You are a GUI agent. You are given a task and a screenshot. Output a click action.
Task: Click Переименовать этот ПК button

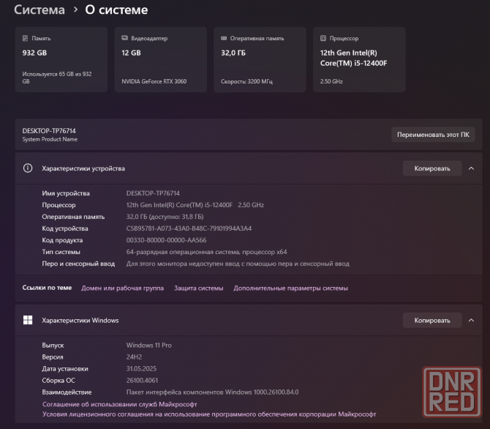pyautogui.click(x=433, y=135)
